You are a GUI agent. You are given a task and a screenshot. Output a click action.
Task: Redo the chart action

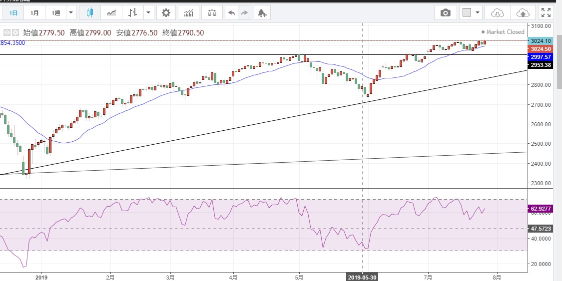pyautogui.click(x=244, y=13)
